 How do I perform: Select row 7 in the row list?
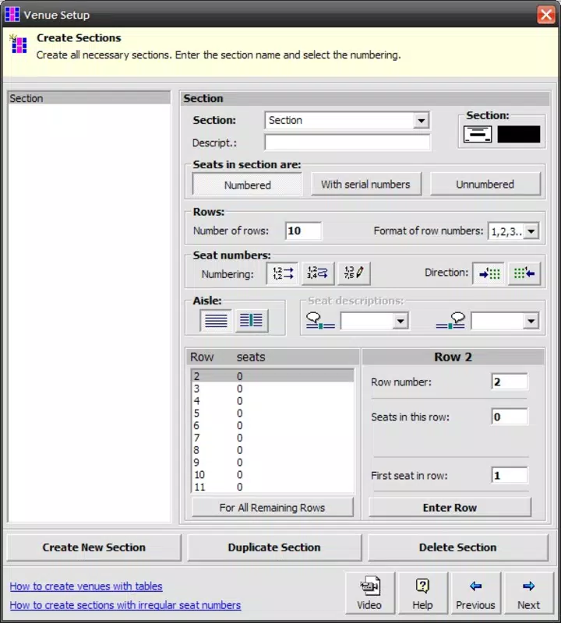pos(273,438)
